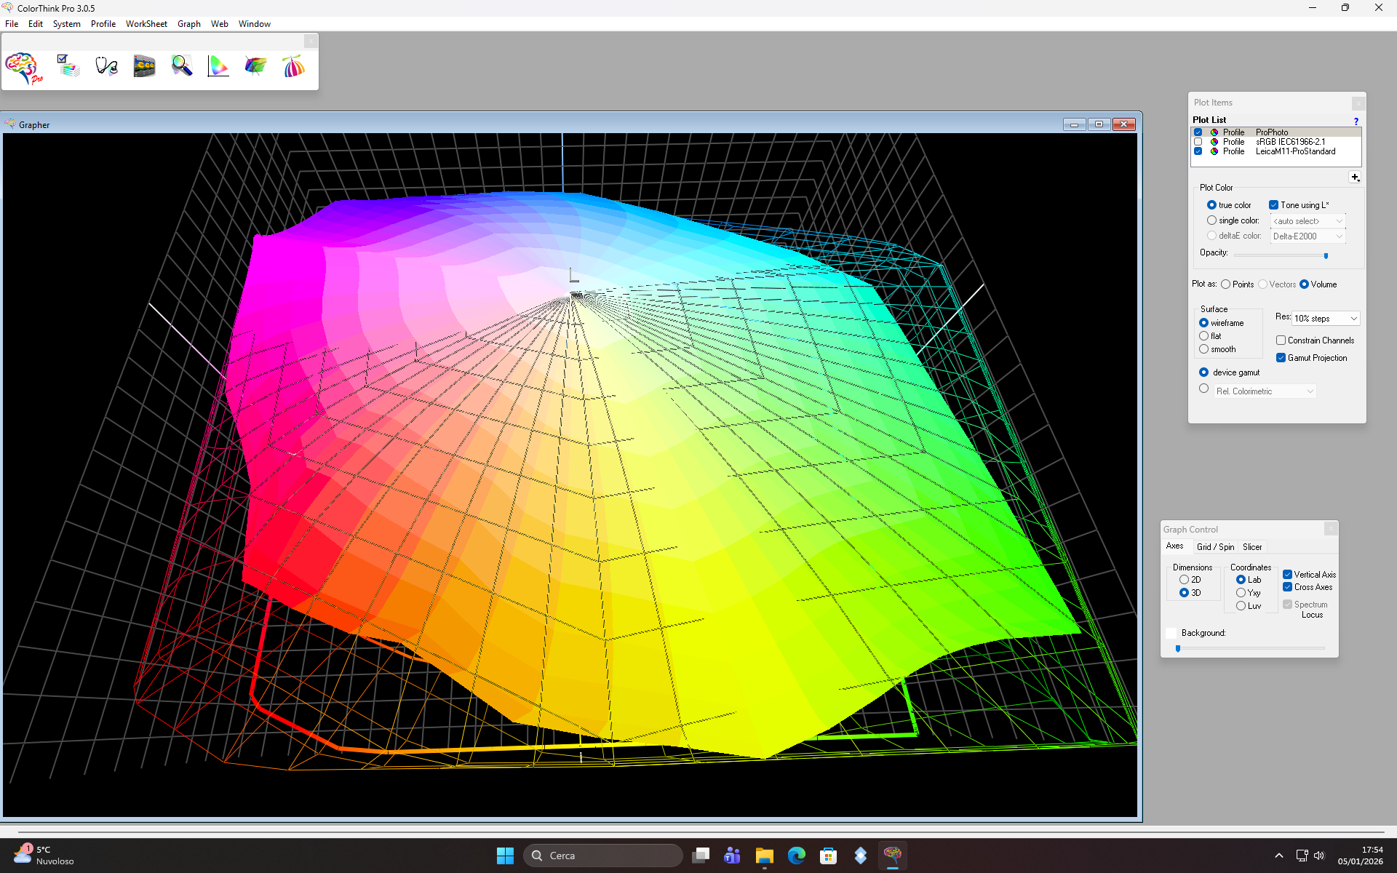Uncheck Gamut Projection option
Image resolution: width=1397 pixels, height=873 pixels.
pyautogui.click(x=1281, y=358)
